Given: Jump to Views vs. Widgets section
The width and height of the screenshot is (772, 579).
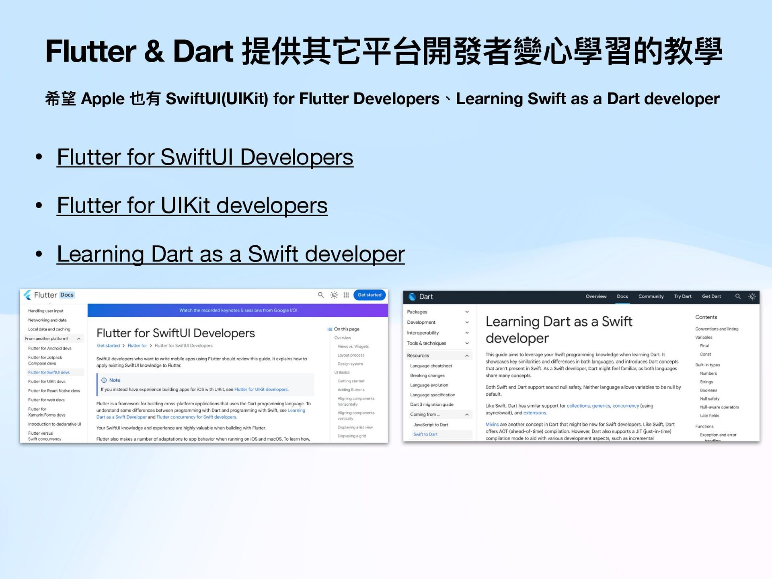Looking at the screenshot, I should pyautogui.click(x=353, y=347).
